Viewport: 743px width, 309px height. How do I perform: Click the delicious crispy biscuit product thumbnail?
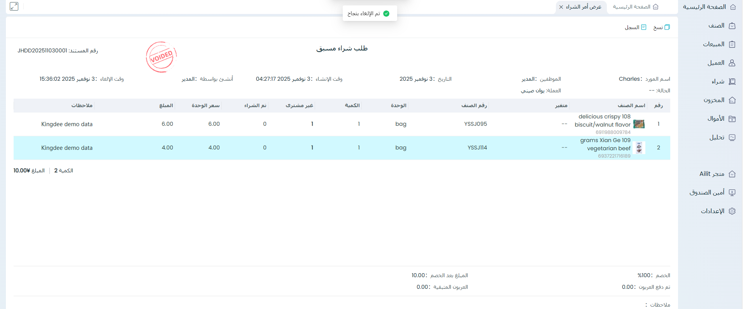pos(639,124)
